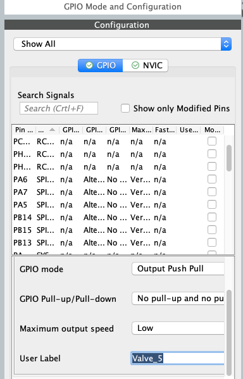Viewport: 243px width, 379px height.
Task: Open the GPIO mode Output Push Pull dropdown
Action: [x=178, y=269]
